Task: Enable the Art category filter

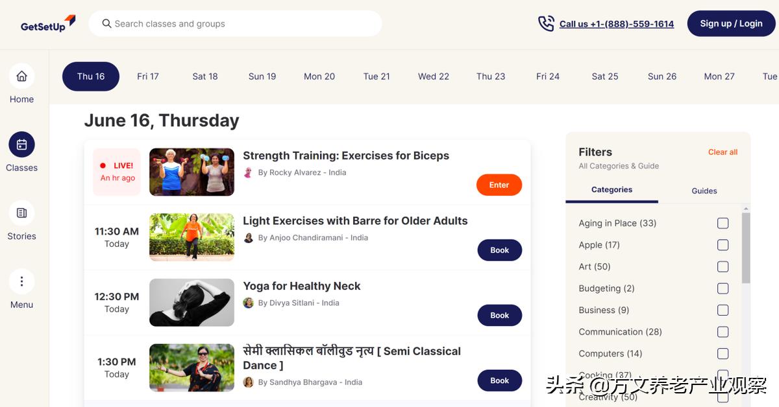Action: [723, 267]
